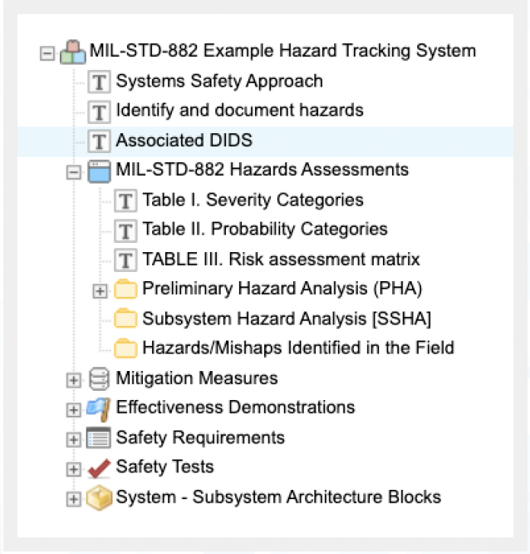The width and height of the screenshot is (530, 554).
Task: Select the Safety Requirements label
Action: (200, 438)
